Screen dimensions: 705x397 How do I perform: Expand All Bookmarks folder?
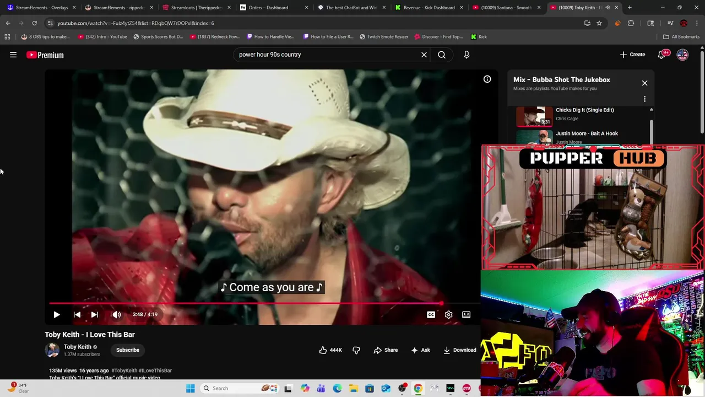click(681, 37)
